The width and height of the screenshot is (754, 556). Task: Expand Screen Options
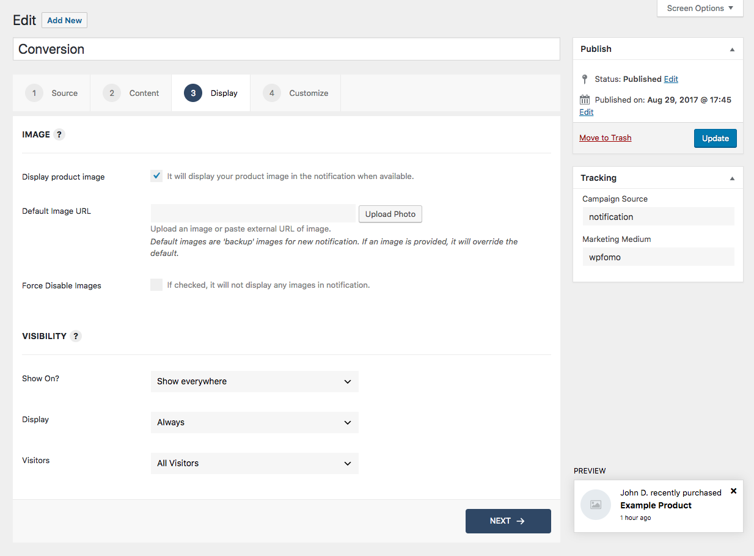click(x=699, y=8)
